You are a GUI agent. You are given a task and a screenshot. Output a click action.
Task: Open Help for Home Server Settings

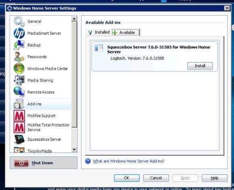215,178
